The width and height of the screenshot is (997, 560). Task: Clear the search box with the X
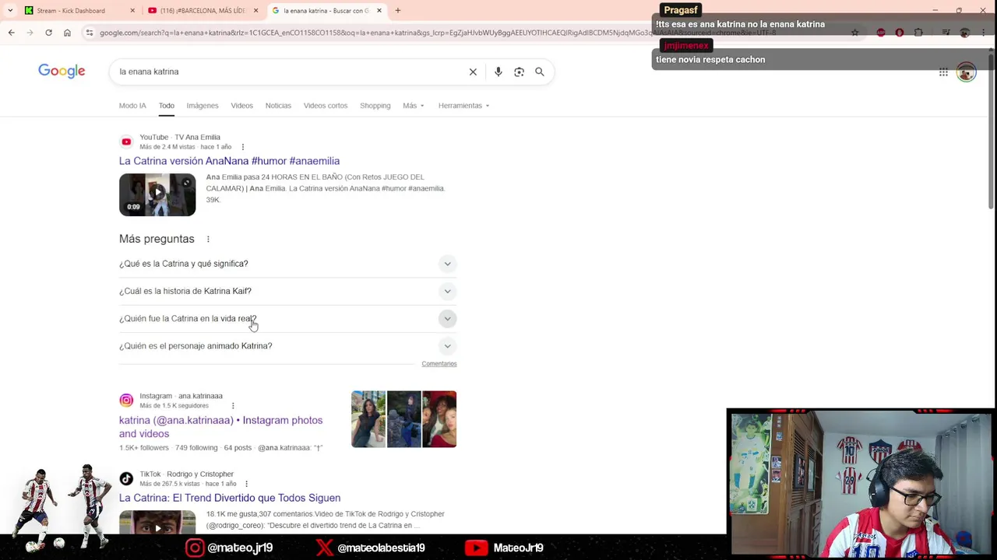pos(473,72)
